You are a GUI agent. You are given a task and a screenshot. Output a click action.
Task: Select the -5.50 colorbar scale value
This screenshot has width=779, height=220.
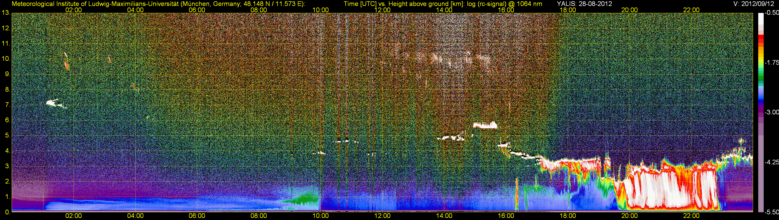772,212
